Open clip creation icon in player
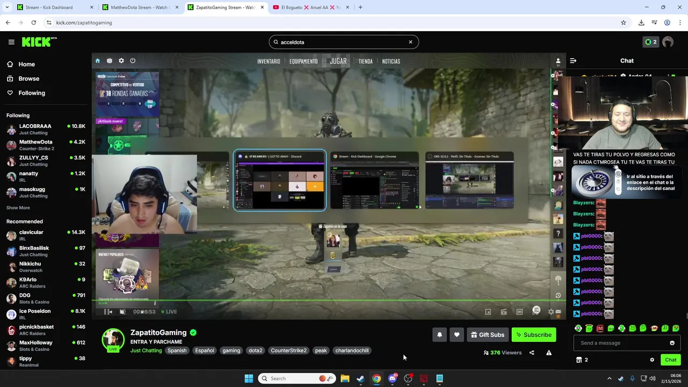This screenshot has height=387, width=688. [x=504, y=312]
